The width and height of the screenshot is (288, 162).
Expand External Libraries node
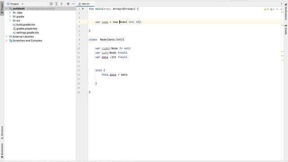click(7, 36)
